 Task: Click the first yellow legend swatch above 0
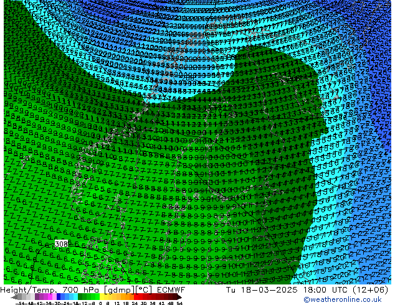click(x=102, y=297)
